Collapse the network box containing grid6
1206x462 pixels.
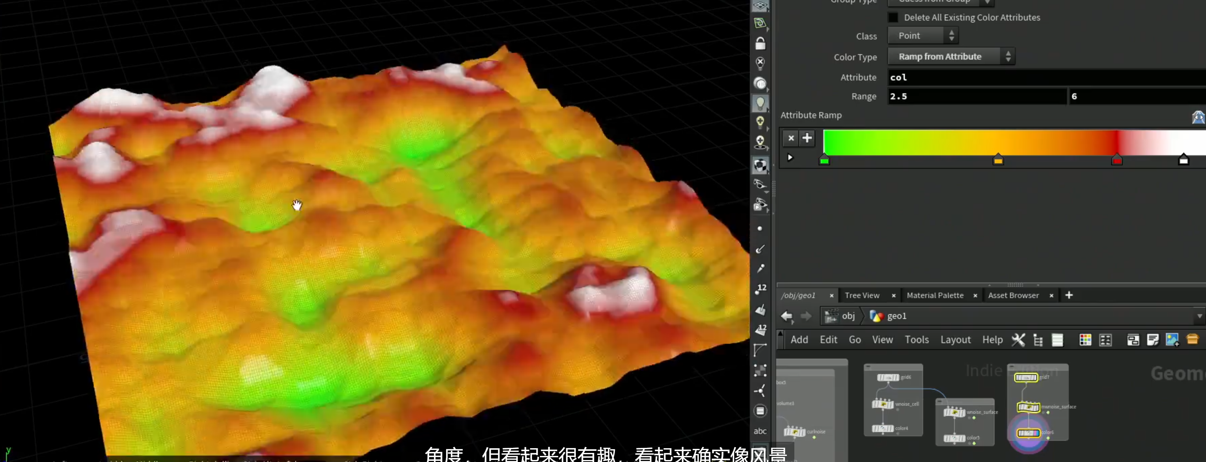point(867,367)
